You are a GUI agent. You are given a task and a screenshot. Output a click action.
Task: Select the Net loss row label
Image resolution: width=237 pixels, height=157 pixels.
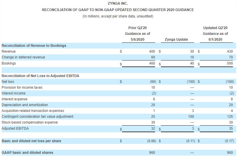pyautogui.click(x=8, y=82)
